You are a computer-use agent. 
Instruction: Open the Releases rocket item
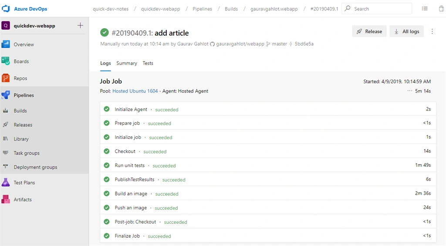point(17,125)
